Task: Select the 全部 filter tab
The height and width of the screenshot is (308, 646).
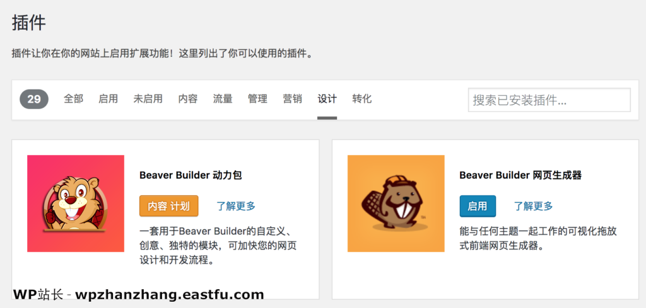Action: (73, 99)
